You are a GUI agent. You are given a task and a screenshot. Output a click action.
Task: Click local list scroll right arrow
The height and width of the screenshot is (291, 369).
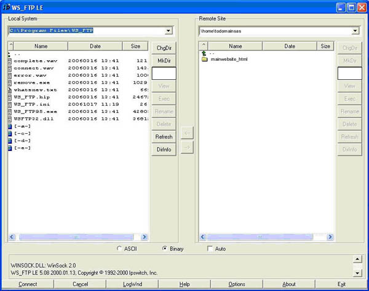pyautogui.click(x=145, y=237)
